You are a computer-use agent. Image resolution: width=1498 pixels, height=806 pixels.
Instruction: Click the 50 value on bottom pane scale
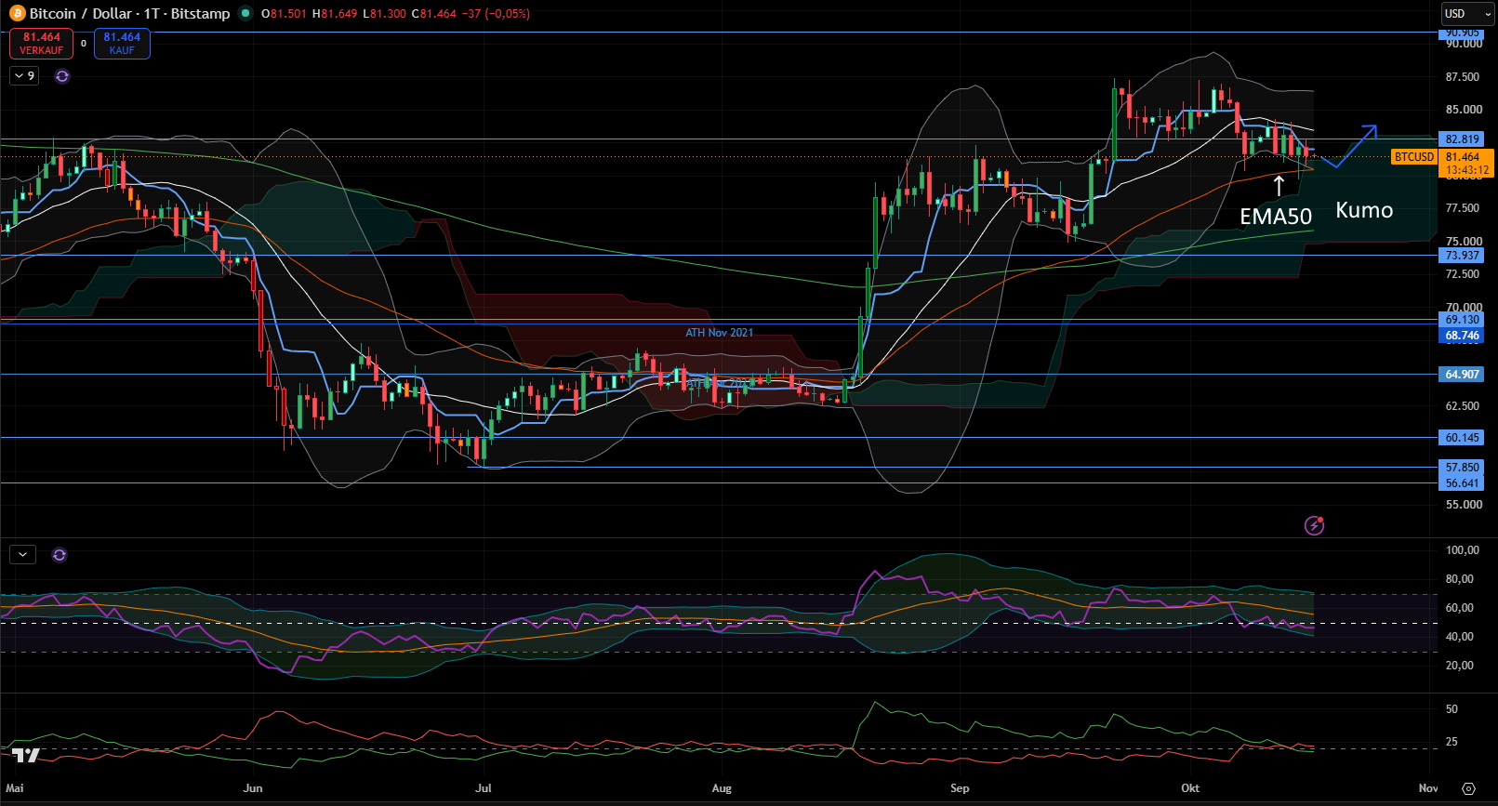1452,709
